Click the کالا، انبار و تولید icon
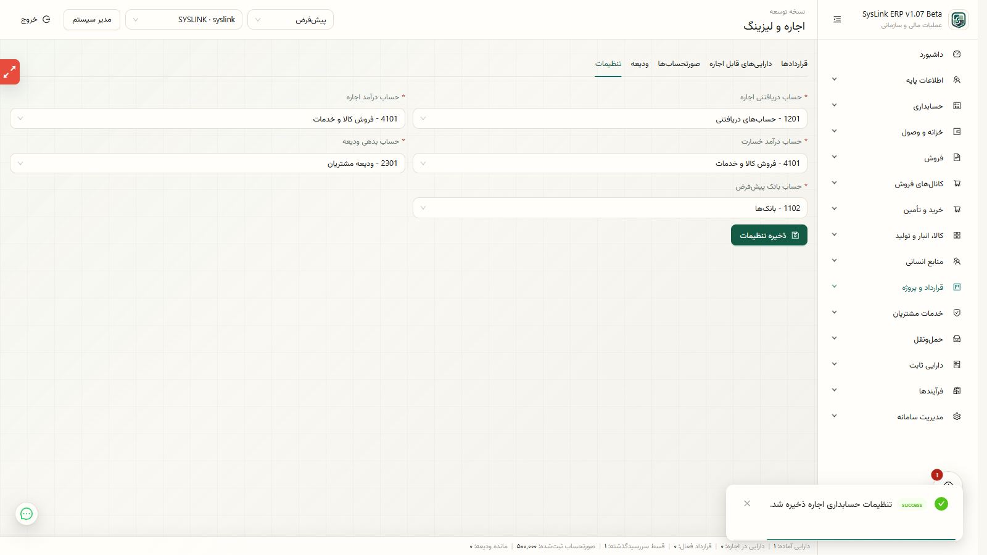987x555 pixels. pyautogui.click(x=957, y=236)
